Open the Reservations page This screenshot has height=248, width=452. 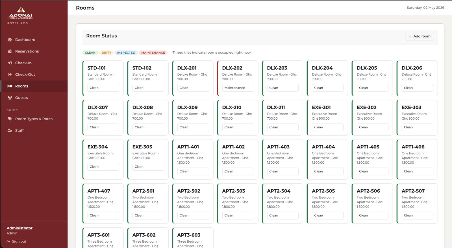[x=27, y=51]
